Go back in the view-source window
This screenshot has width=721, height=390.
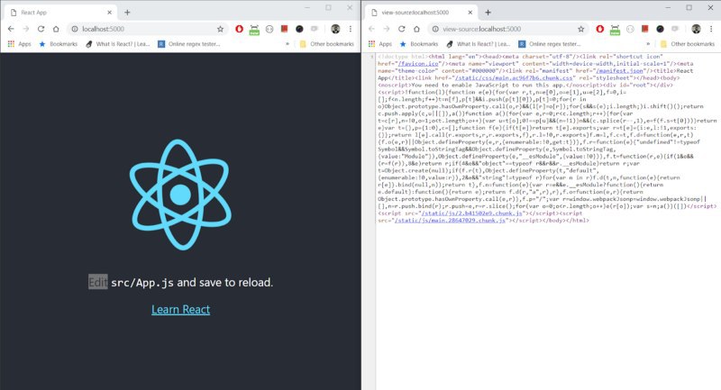pyautogui.click(x=371, y=29)
